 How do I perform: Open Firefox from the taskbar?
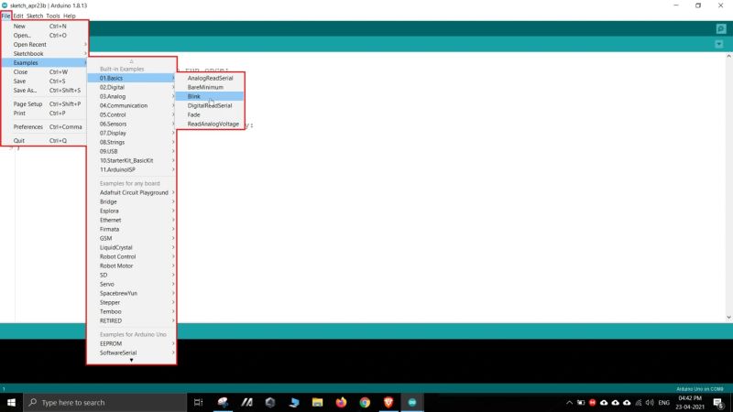(341, 402)
